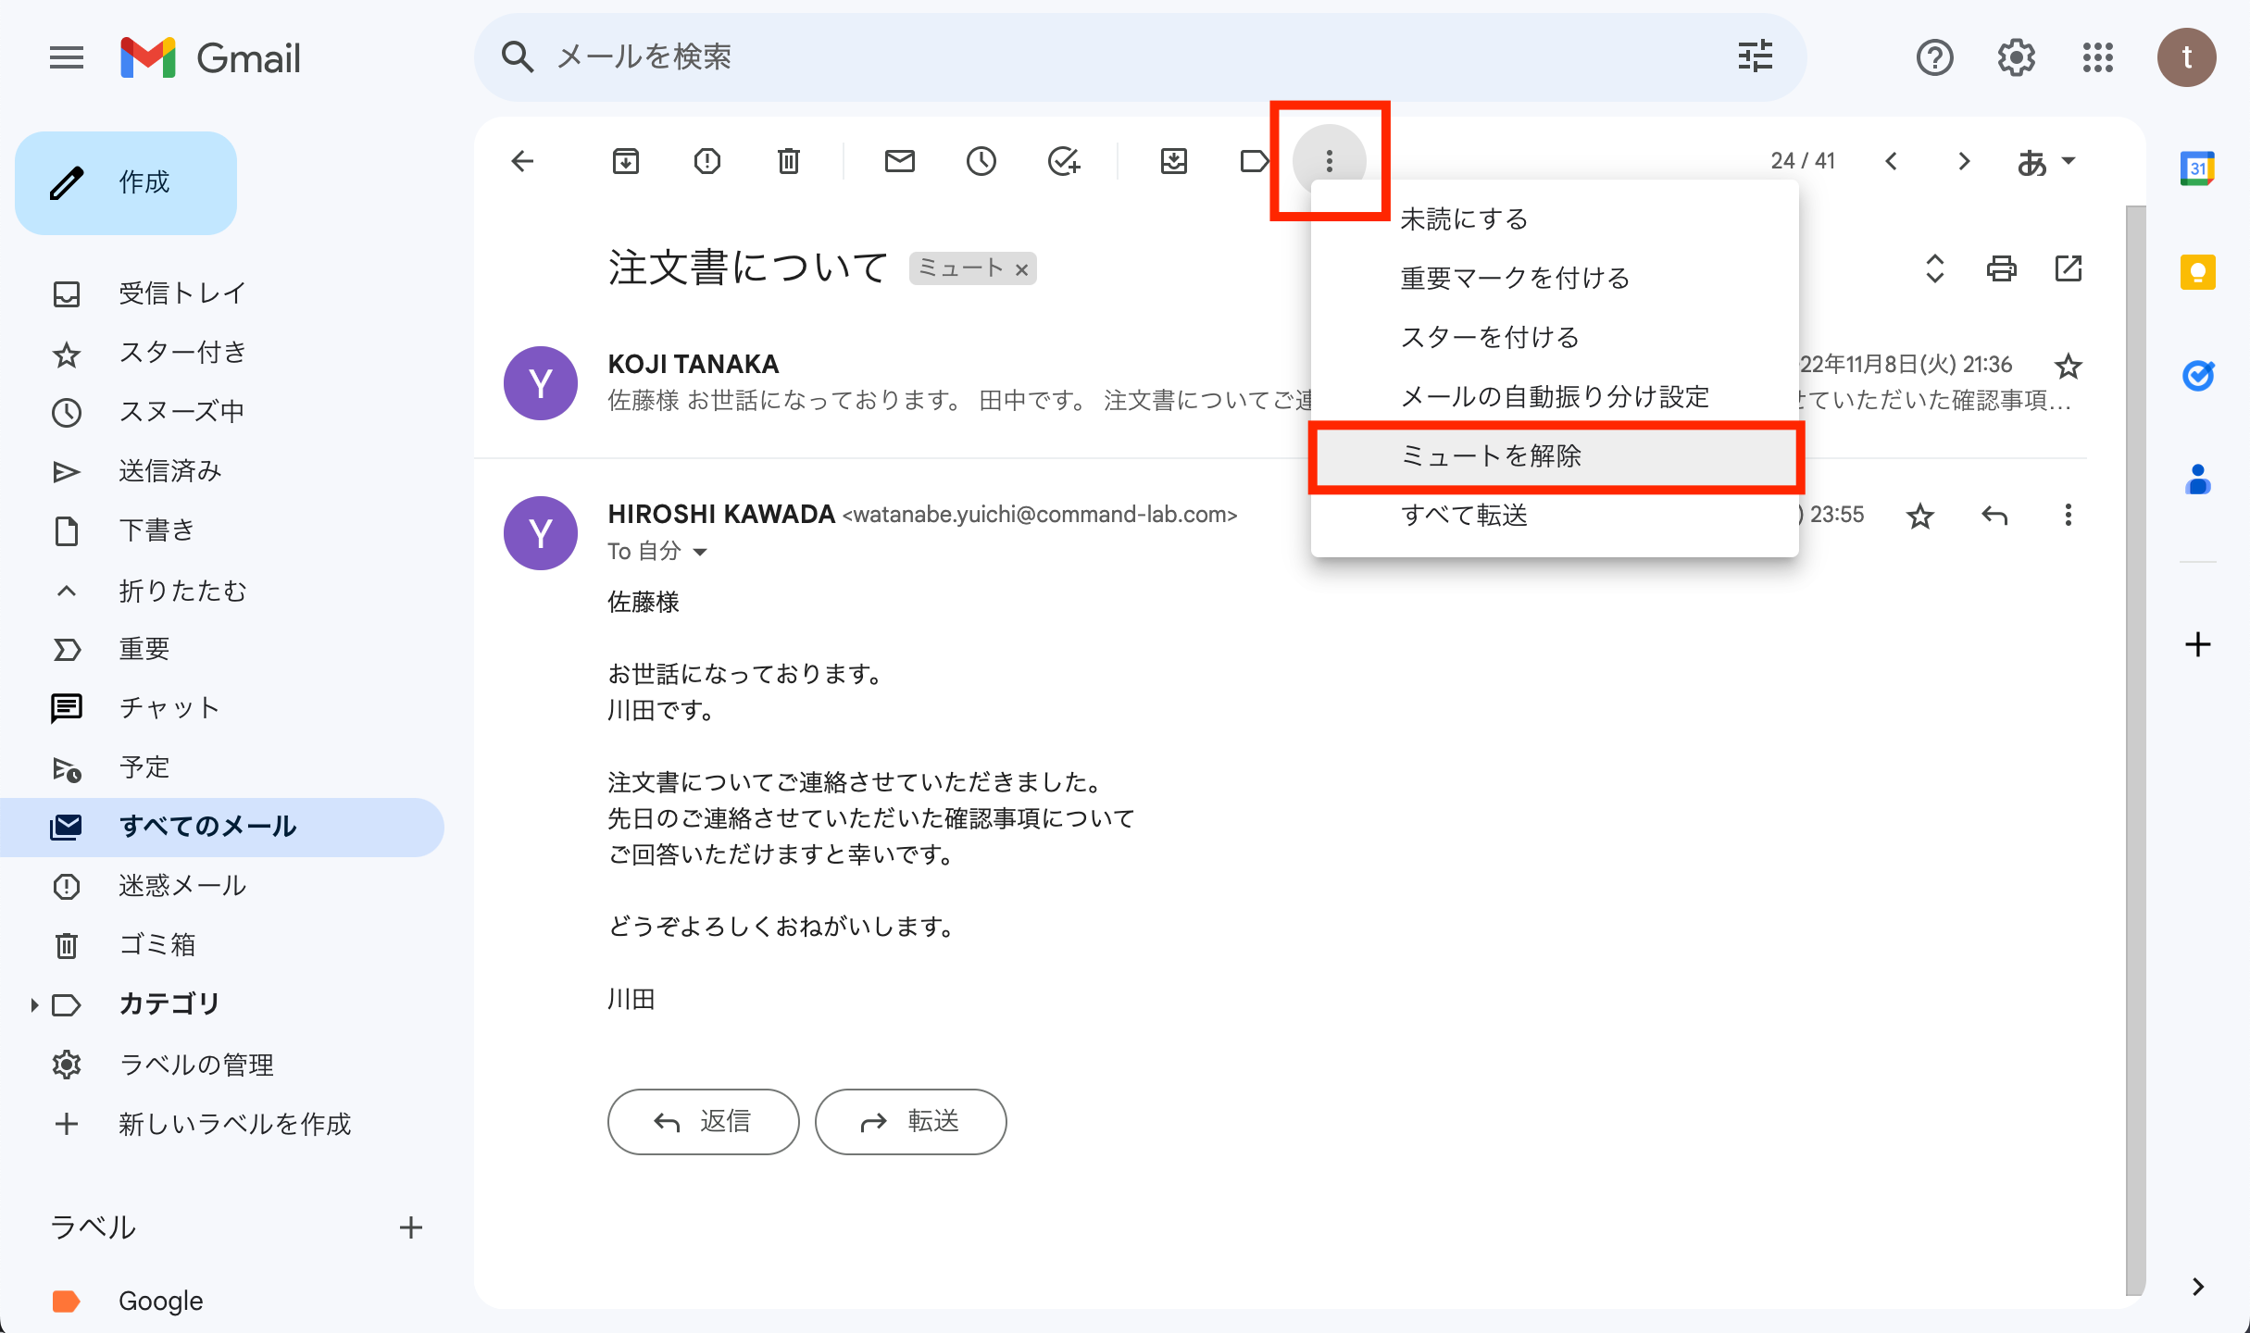2250x1333 pixels.
Task: Reply arrow icon on Kawada message
Action: (1994, 515)
